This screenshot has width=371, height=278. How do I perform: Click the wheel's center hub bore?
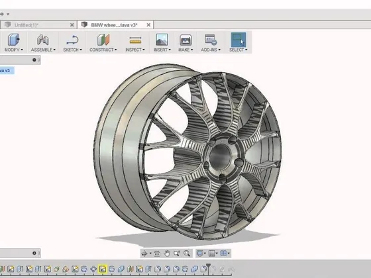point(220,156)
